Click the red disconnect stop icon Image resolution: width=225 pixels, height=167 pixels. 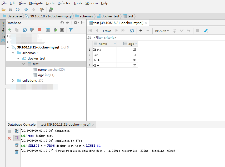39,30
